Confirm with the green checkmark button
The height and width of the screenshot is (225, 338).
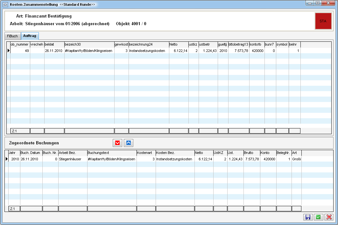pyautogui.click(x=318, y=217)
